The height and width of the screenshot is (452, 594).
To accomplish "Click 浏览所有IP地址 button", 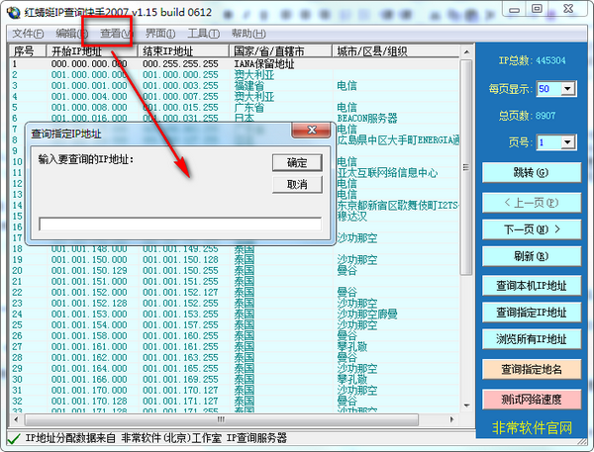I will click(531, 339).
